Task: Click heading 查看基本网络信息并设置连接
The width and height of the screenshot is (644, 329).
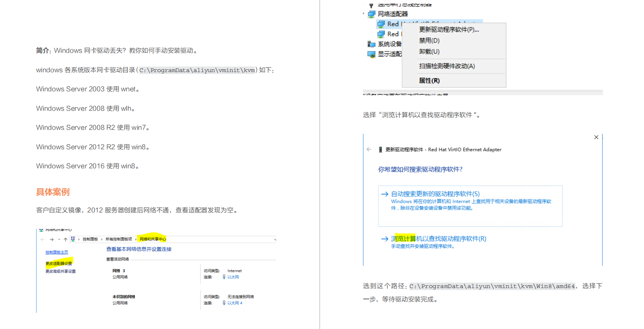Action: click(139, 249)
